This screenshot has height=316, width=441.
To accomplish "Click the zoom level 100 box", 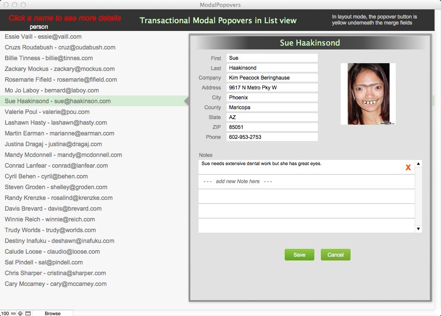I will (x=5, y=313).
